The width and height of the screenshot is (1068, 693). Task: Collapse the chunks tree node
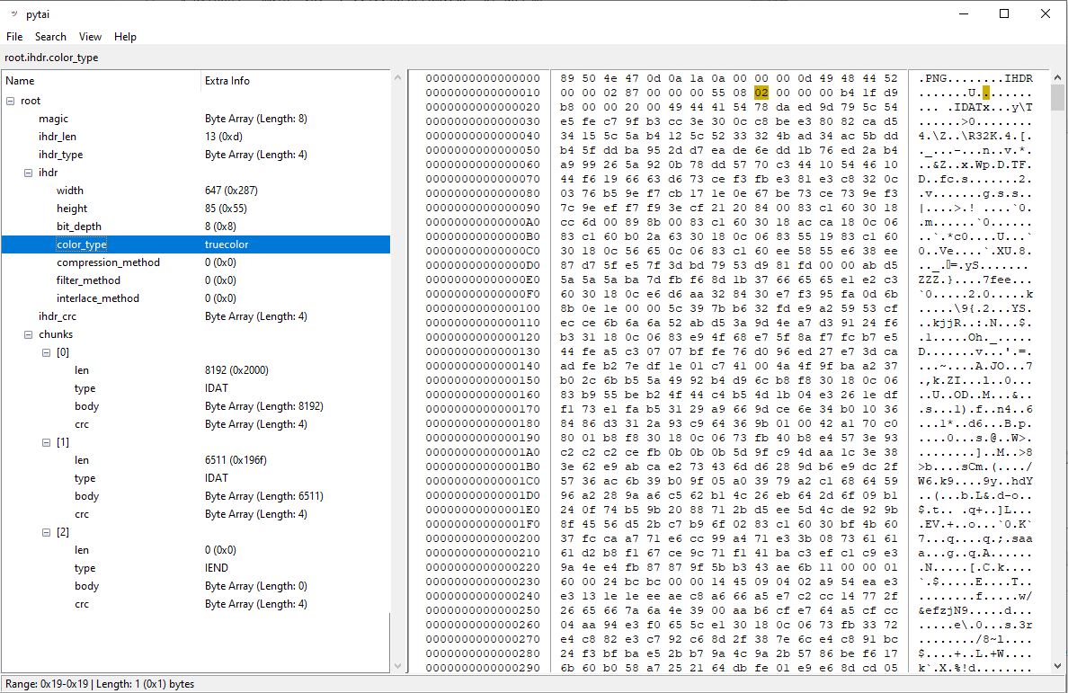29,334
